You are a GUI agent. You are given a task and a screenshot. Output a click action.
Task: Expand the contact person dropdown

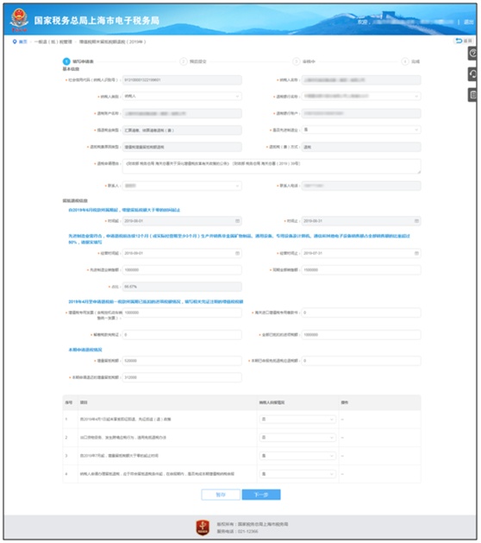pyautogui.click(x=182, y=186)
